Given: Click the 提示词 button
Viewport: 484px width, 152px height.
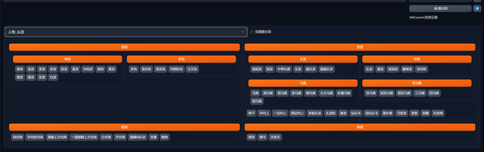Looking at the screenshot, I should [440, 8].
